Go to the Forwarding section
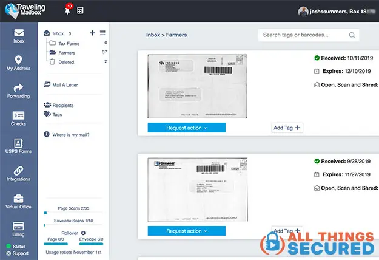379x260 pixels. coord(18,91)
